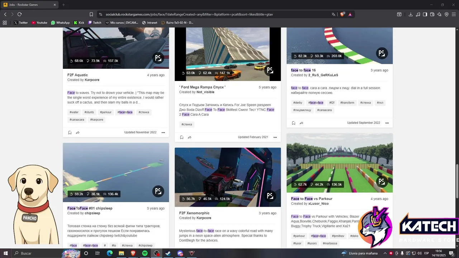This screenshot has height=258, width=459.
Task: Open the F2F Aquatic job title
Action: (77, 75)
